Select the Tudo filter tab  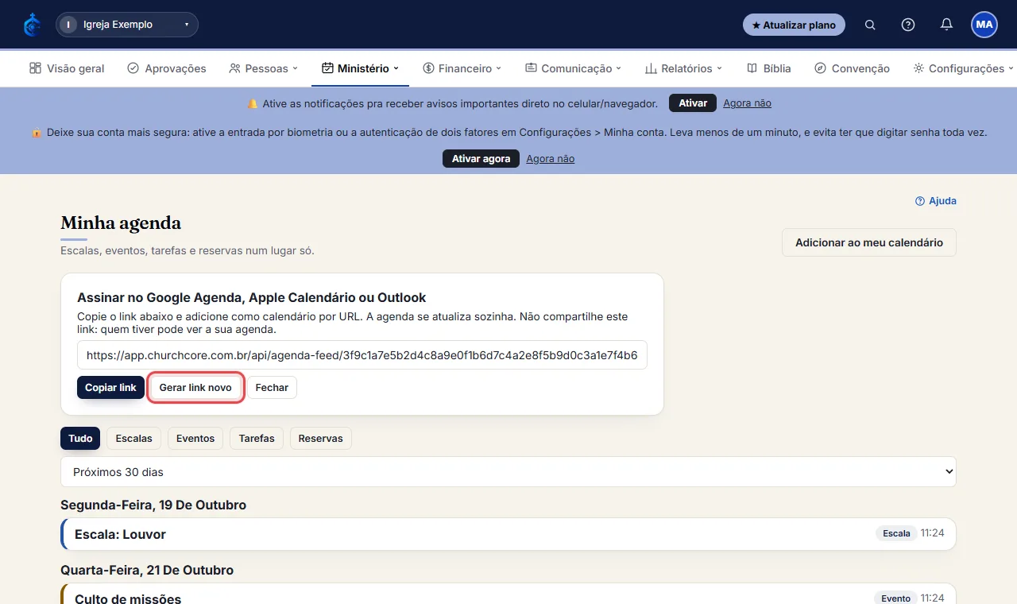tap(80, 439)
